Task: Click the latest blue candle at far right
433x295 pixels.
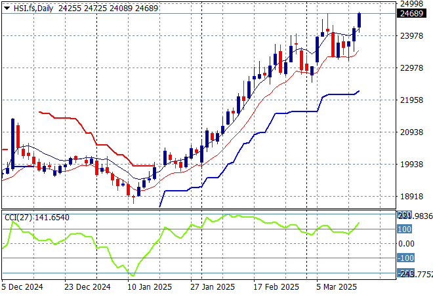Action: click(359, 20)
